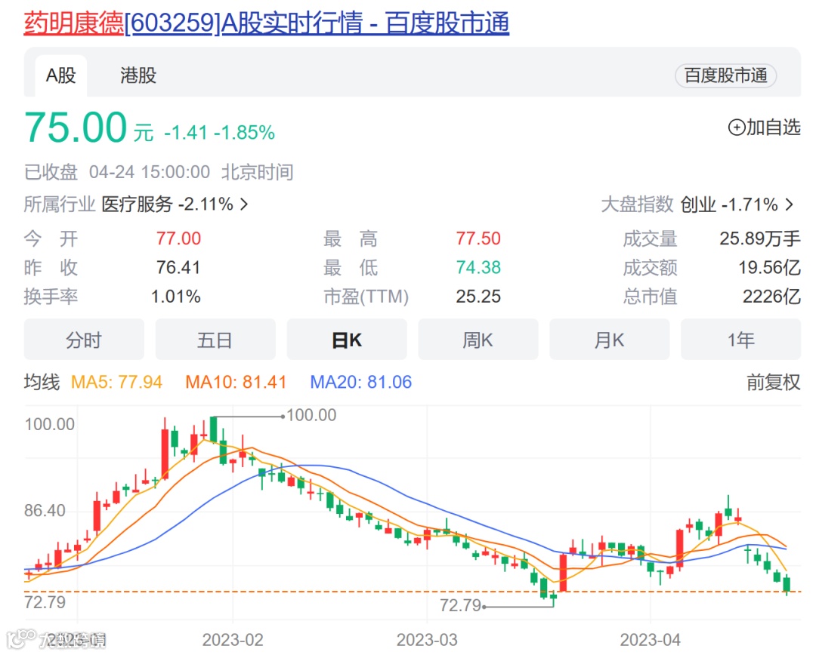Click the 86.40 price axis label
The height and width of the screenshot is (655, 816).
45,510
